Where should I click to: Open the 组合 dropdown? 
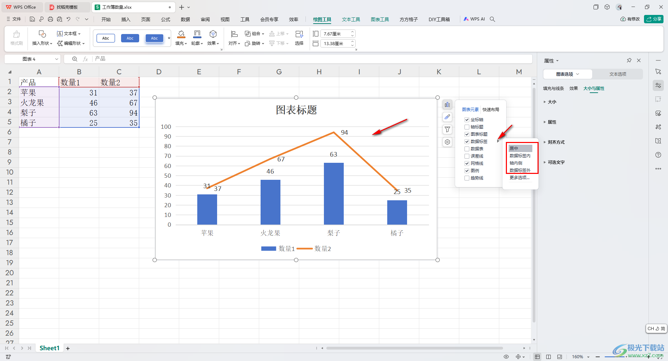click(254, 34)
